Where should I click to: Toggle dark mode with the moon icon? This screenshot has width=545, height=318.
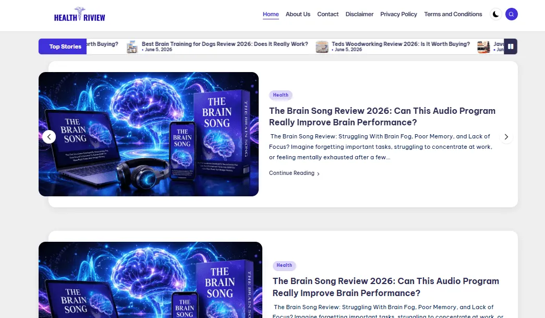click(x=495, y=14)
